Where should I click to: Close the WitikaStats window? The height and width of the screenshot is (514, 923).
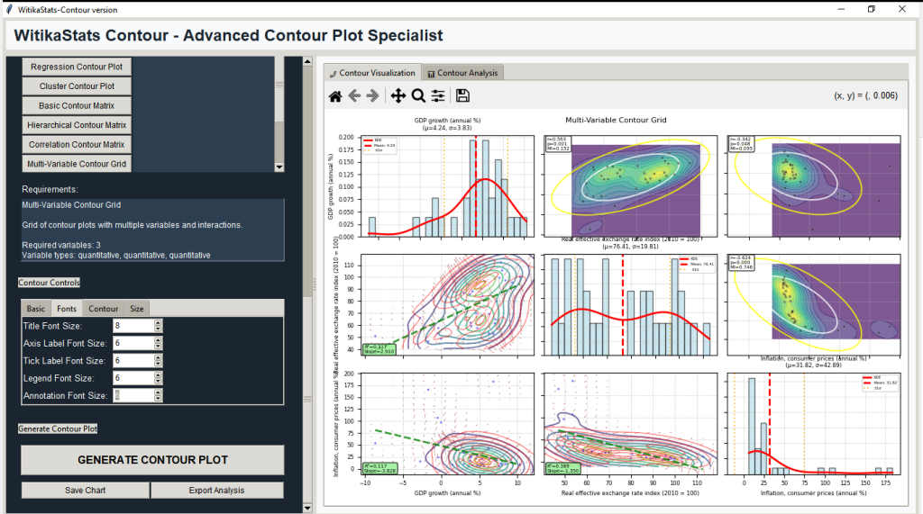point(901,9)
